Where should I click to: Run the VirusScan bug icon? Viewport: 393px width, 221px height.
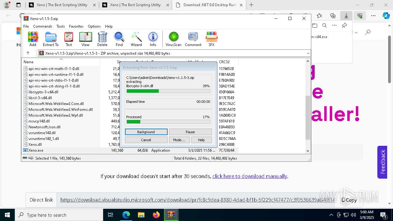(x=173, y=39)
